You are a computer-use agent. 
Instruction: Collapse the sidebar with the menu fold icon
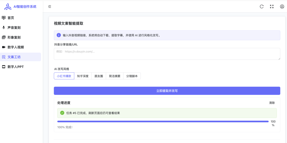click(50, 7)
